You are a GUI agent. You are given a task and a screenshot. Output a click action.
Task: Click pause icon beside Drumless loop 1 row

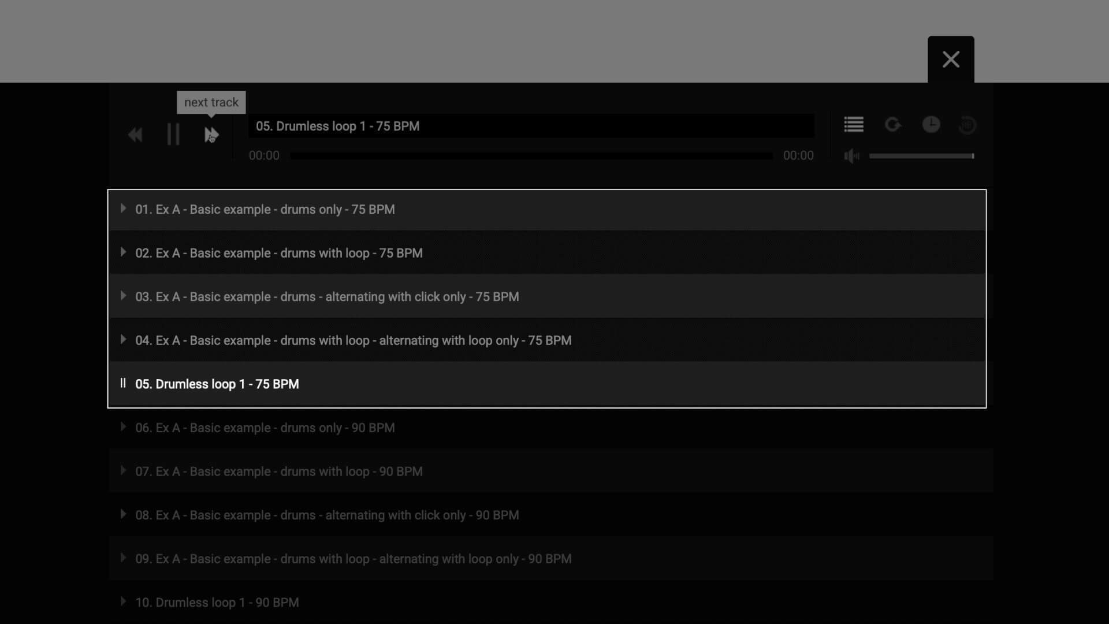coord(123,383)
